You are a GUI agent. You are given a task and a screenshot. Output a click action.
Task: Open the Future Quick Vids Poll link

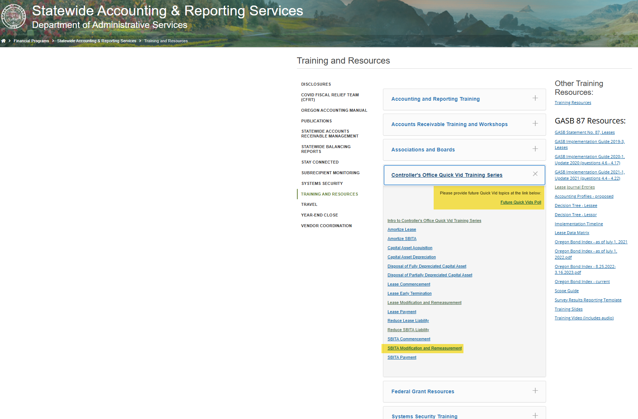click(520, 202)
